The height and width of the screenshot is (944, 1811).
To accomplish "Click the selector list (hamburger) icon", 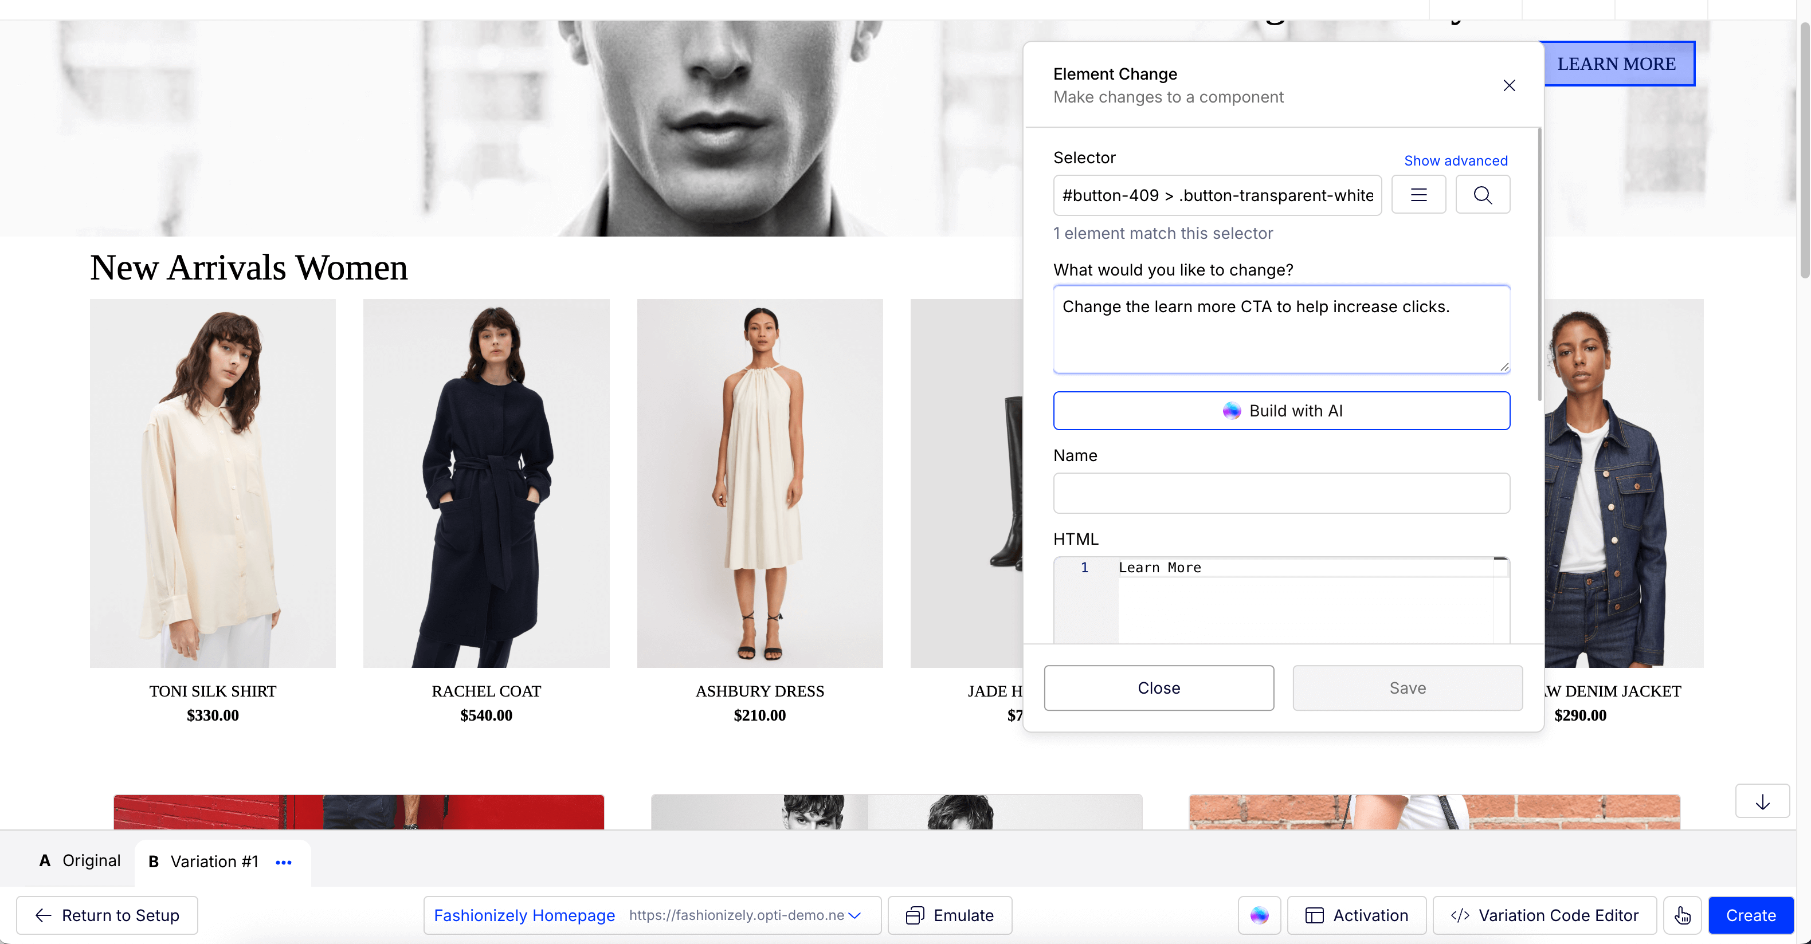I will tap(1418, 195).
